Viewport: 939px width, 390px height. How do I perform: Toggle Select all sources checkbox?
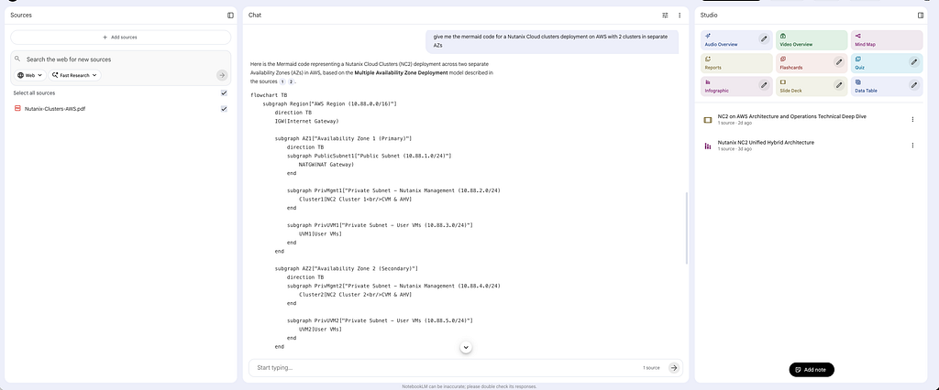224,92
